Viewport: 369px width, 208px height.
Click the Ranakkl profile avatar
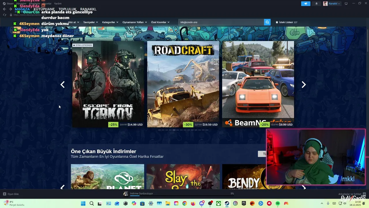click(325, 3)
